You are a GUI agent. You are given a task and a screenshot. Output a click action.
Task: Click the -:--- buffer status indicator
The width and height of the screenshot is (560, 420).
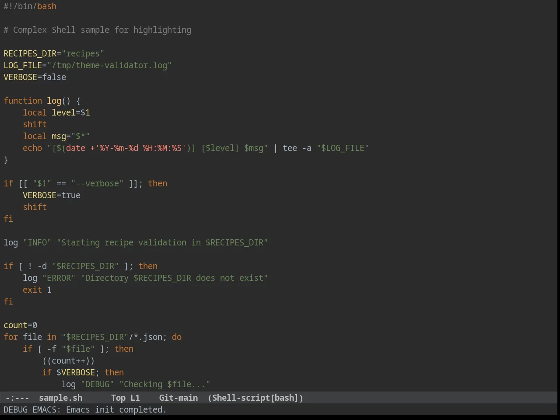click(17, 398)
